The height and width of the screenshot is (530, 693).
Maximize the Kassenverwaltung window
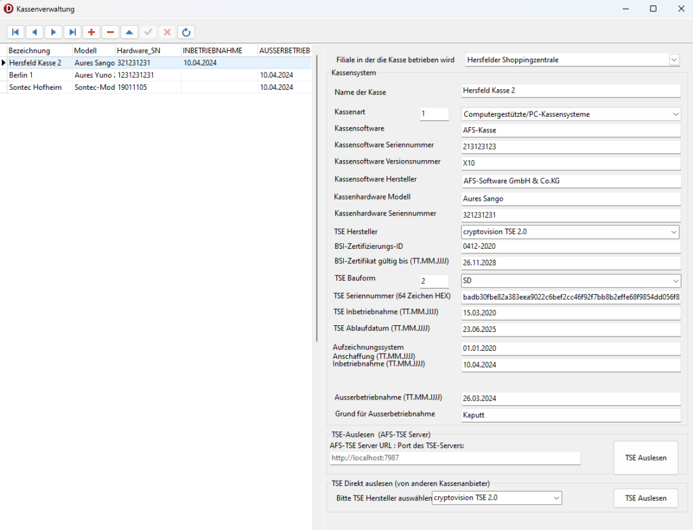(653, 9)
